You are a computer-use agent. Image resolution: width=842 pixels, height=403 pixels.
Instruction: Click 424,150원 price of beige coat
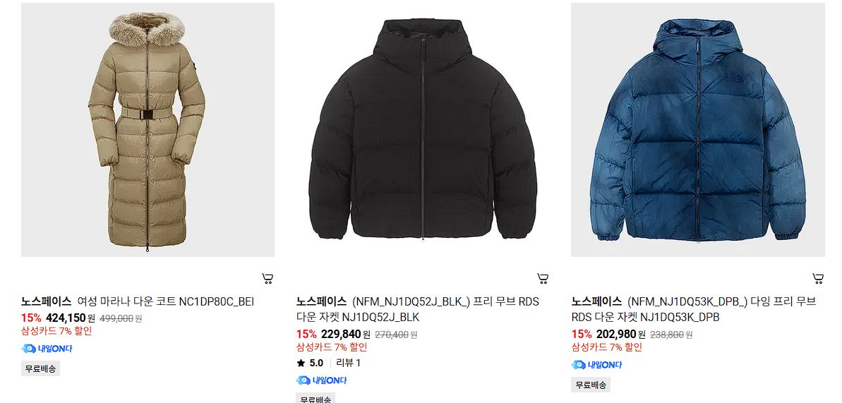pos(71,318)
